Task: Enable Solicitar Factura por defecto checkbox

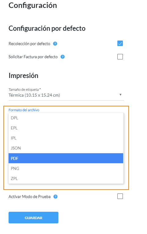Action: (120, 57)
